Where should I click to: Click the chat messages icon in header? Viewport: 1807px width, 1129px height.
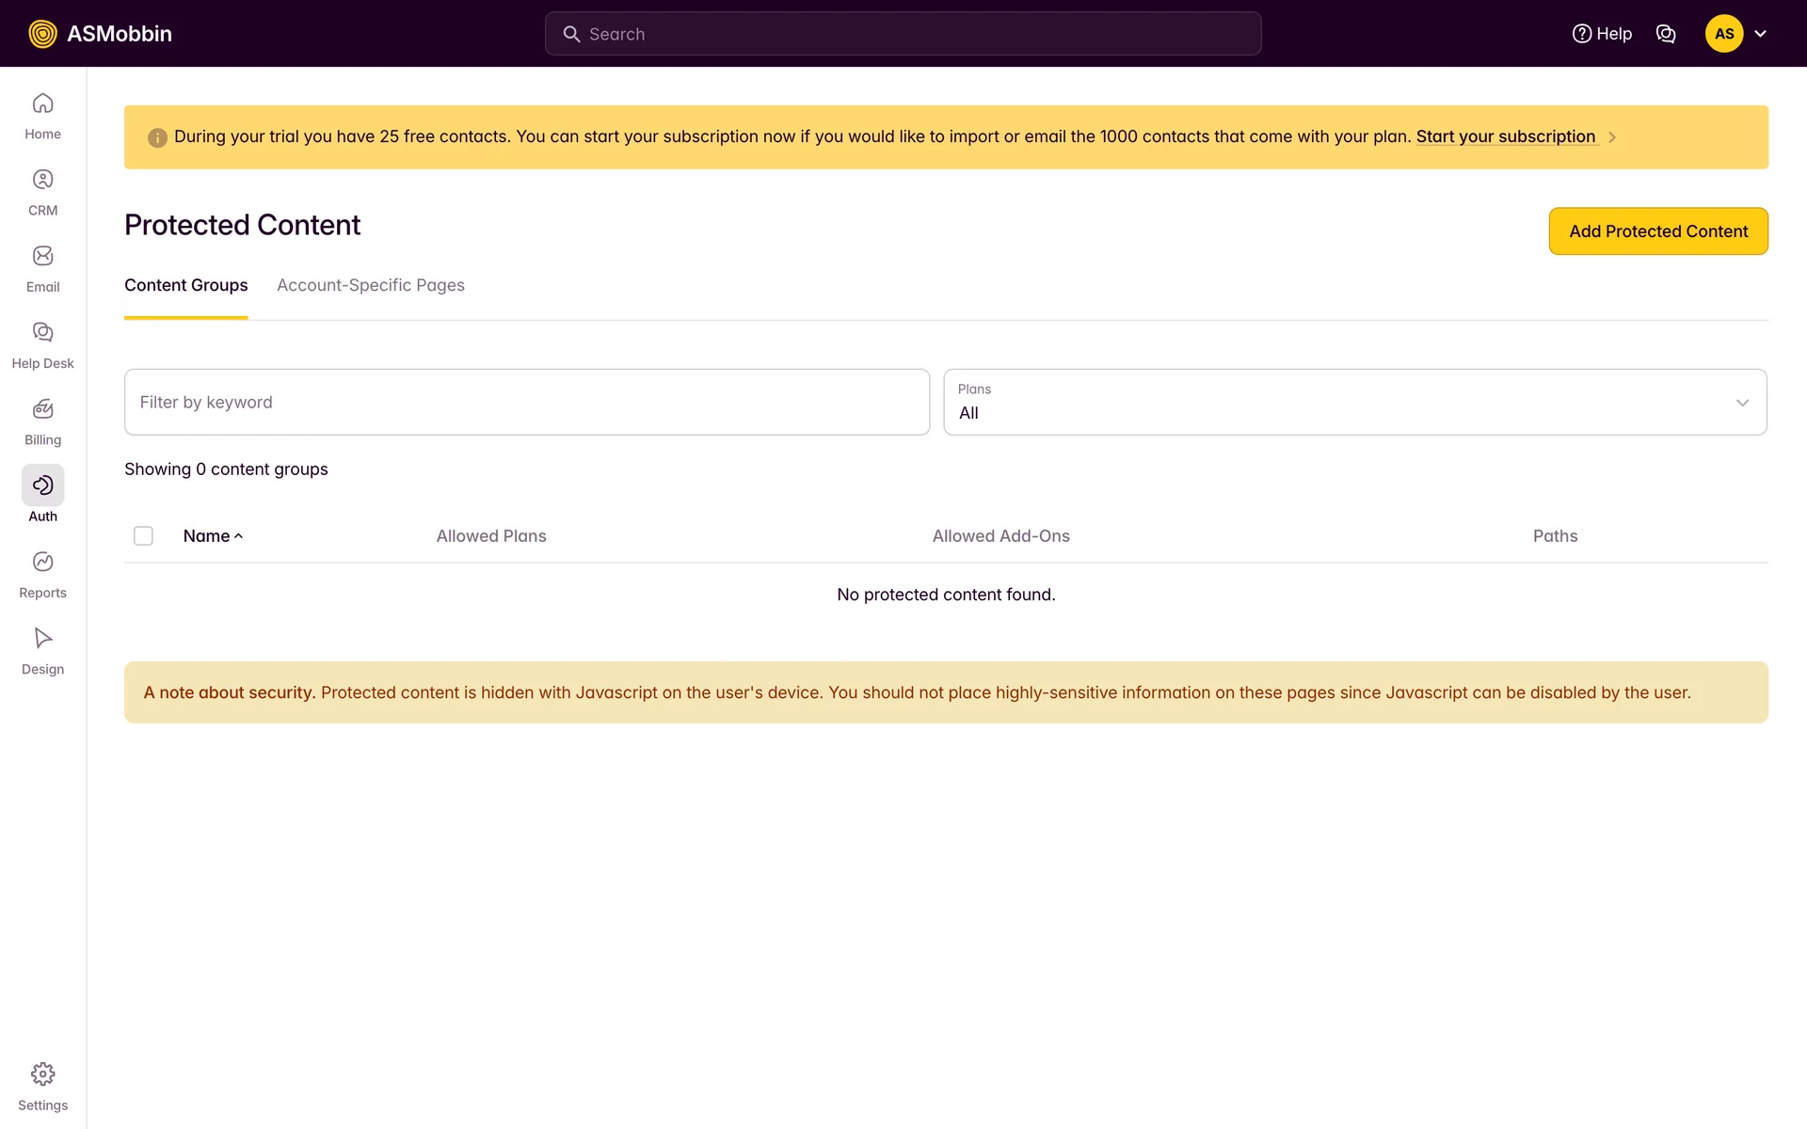pos(1665,34)
